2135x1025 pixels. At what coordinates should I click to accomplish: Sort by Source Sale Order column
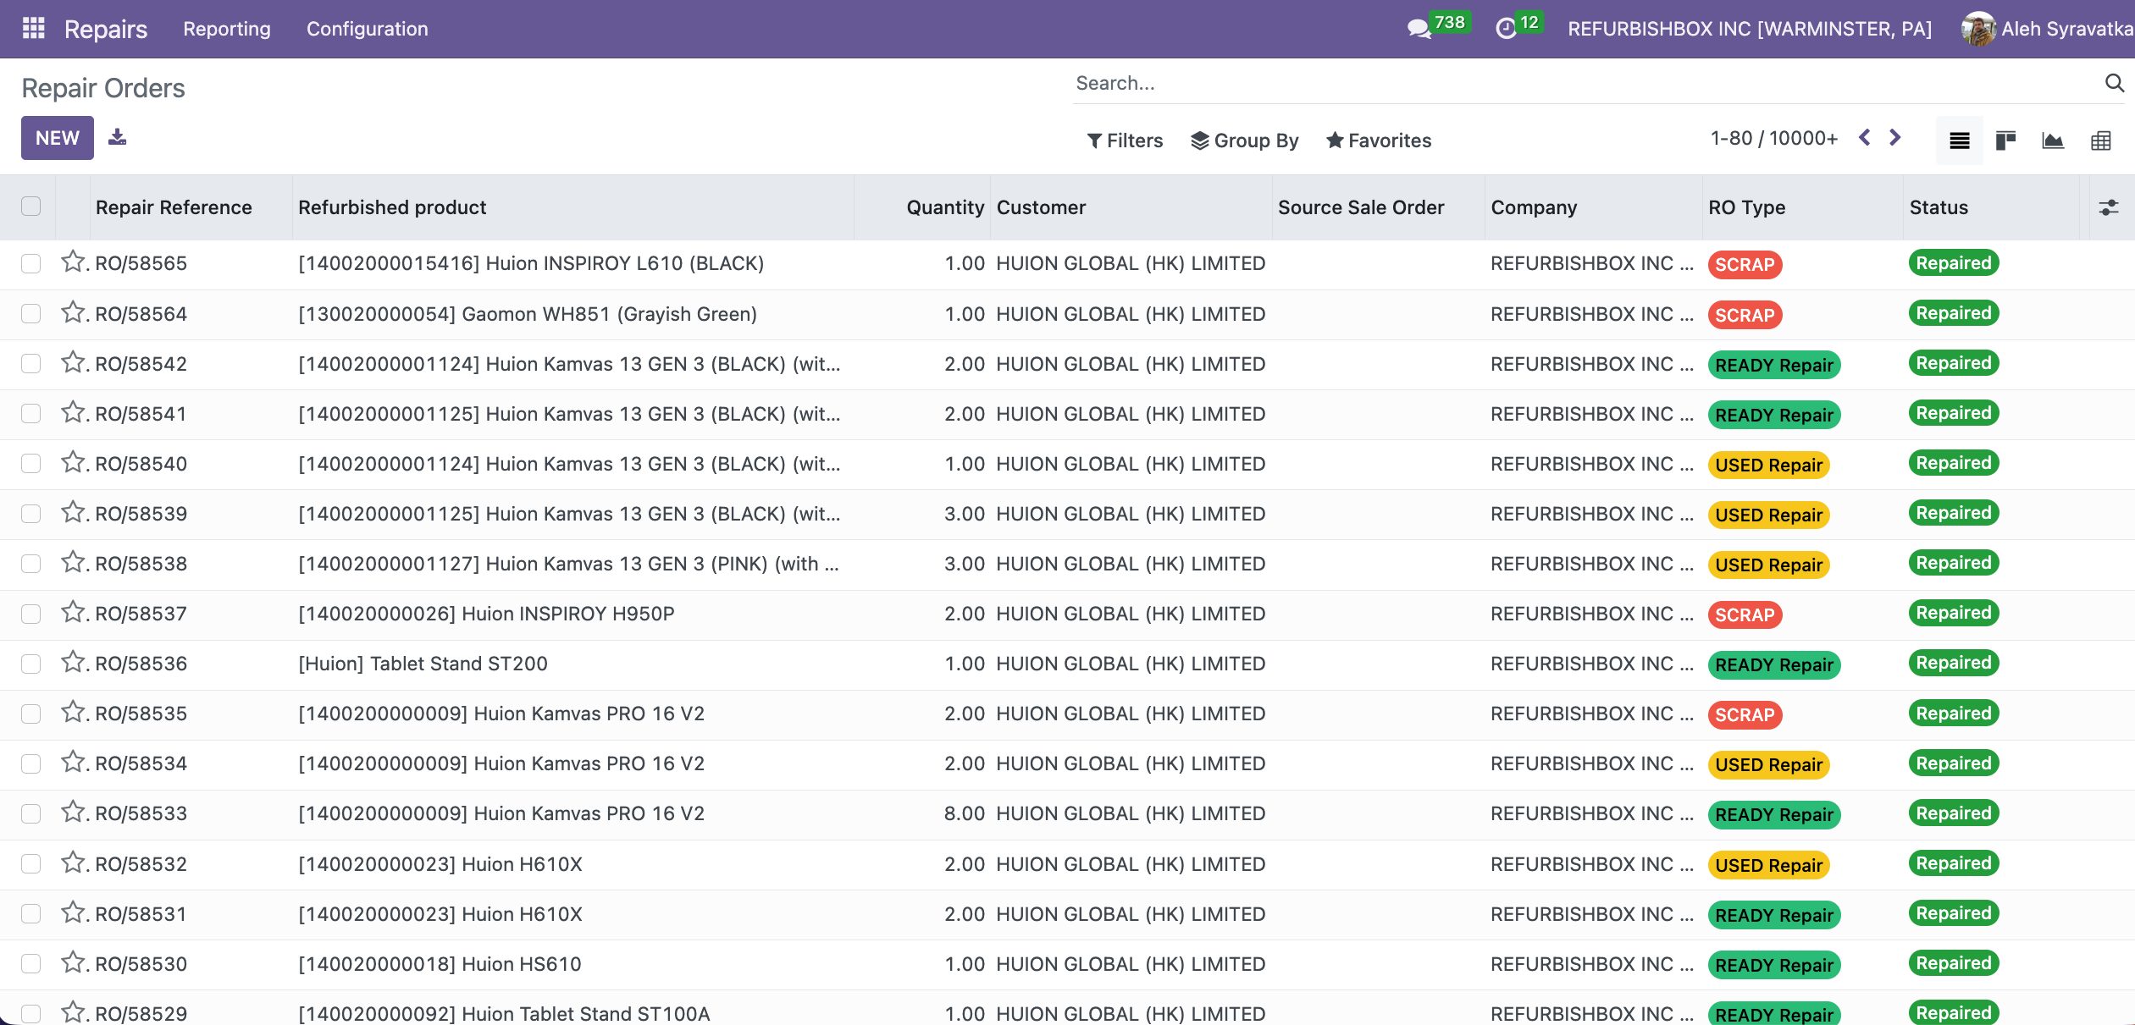[x=1361, y=207]
